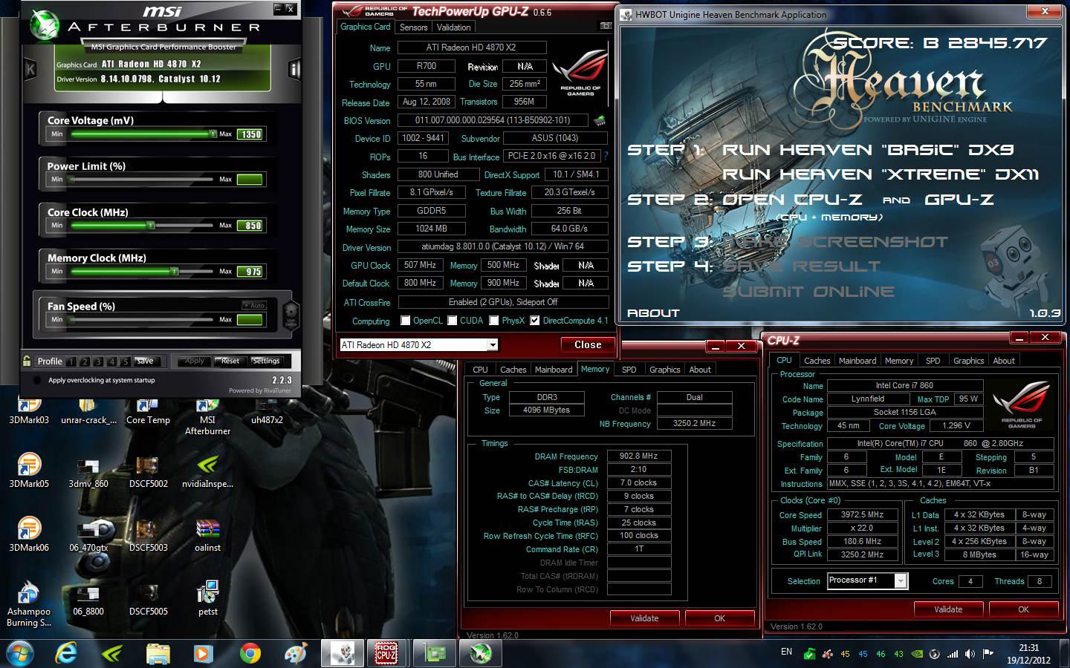Expand the ATI Radeon HD 4870 X2 dropdown
Image resolution: width=1070 pixels, height=668 pixels.
pos(492,345)
